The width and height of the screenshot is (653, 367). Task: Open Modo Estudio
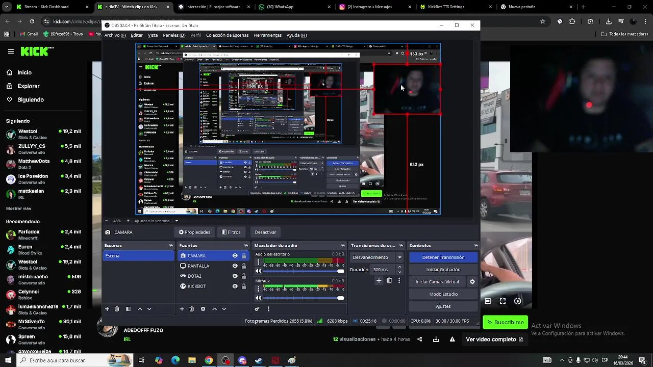[x=443, y=294]
